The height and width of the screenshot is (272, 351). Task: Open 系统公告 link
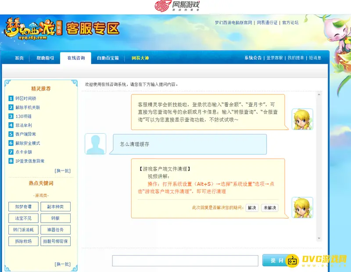pyautogui.click(x=253, y=58)
